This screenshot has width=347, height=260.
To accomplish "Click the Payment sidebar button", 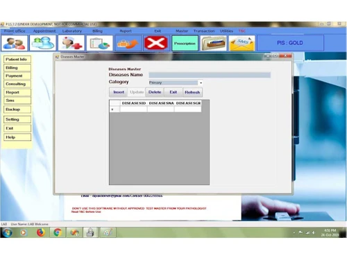I will pyautogui.click(x=17, y=76).
